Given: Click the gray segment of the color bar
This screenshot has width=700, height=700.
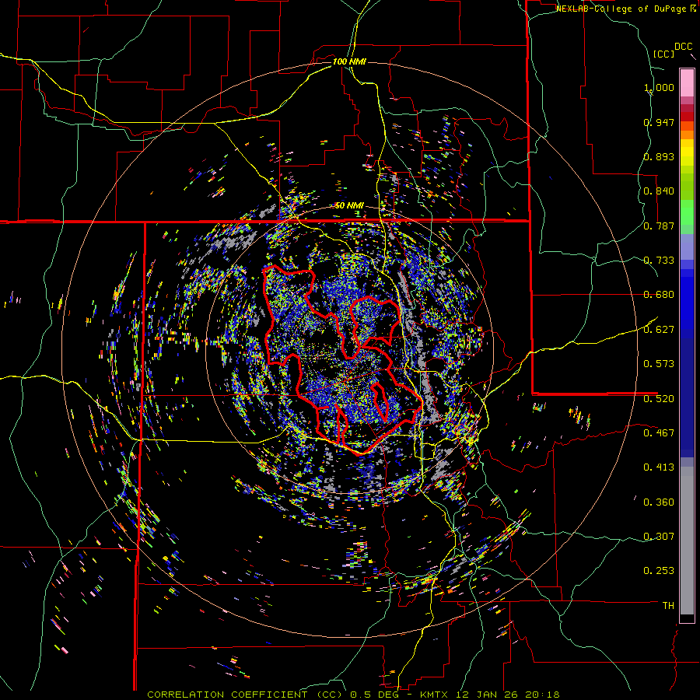Looking at the screenshot, I should point(687,541).
